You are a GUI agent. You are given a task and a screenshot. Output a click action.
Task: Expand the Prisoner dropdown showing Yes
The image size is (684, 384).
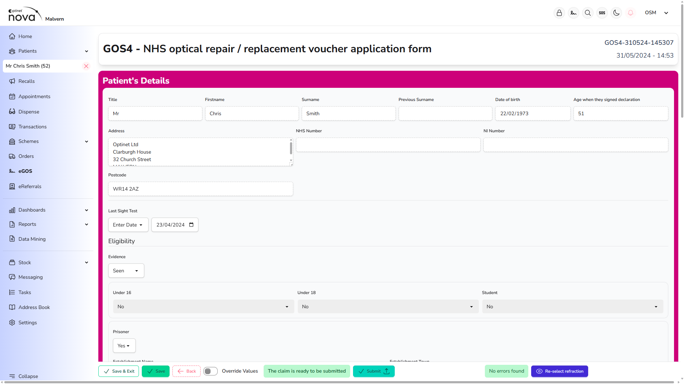coord(124,346)
